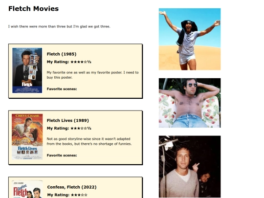Open the Fletch 1985 movie poster image
The height and width of the screenshot is (198, 264).
coord(27,70)
